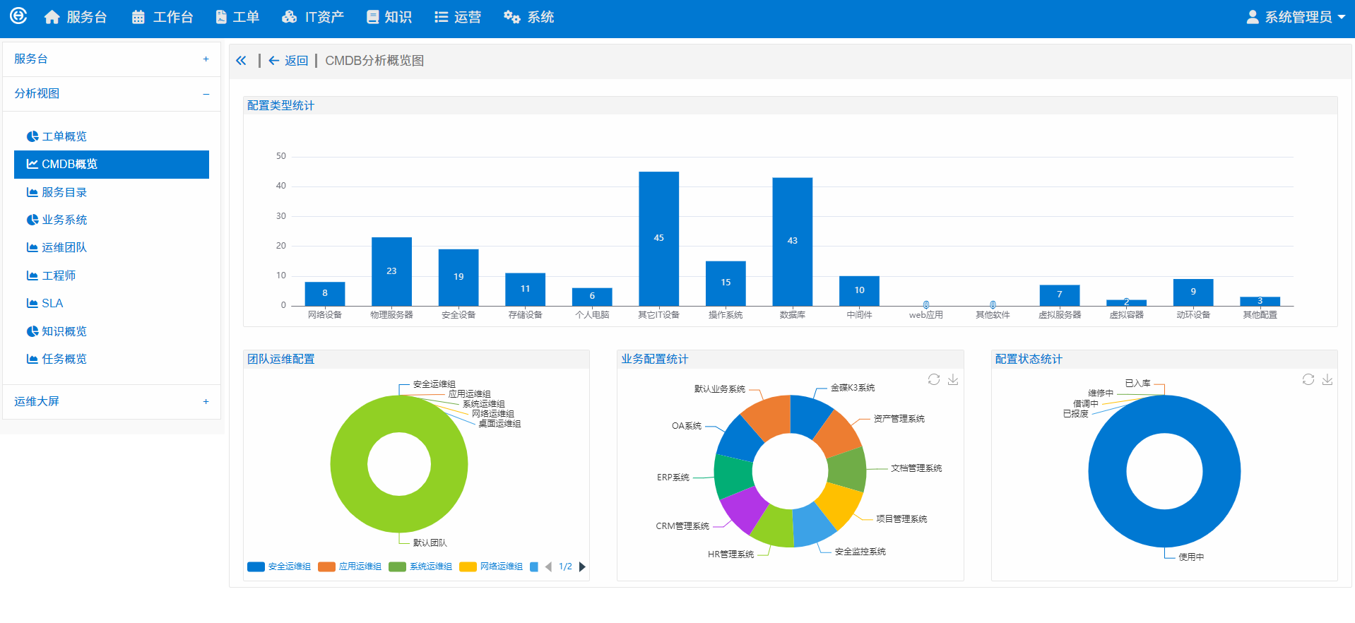Open the 系统 settings menu
This screenshot has width=1355, height=623.
tap(529, 17)
